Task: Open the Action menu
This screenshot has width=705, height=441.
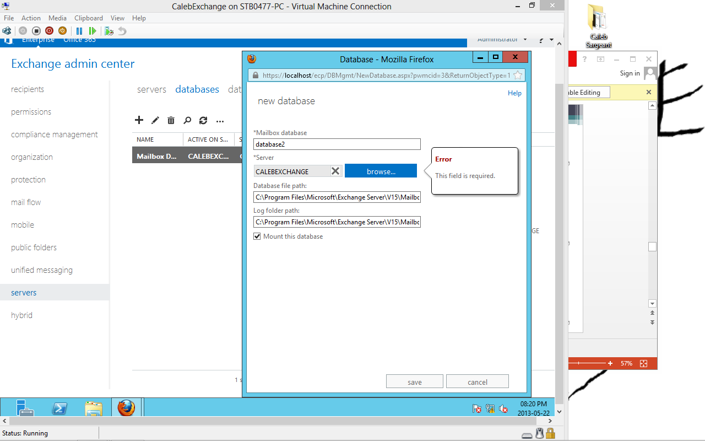Action: pyautogui.click(x=31, y=18)
